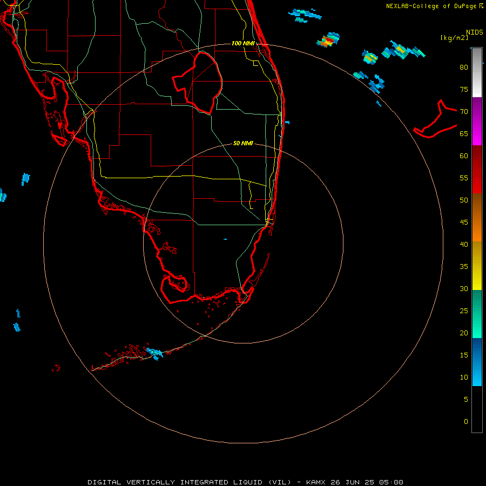Click the 60 value on the legend

click(464, 156)
